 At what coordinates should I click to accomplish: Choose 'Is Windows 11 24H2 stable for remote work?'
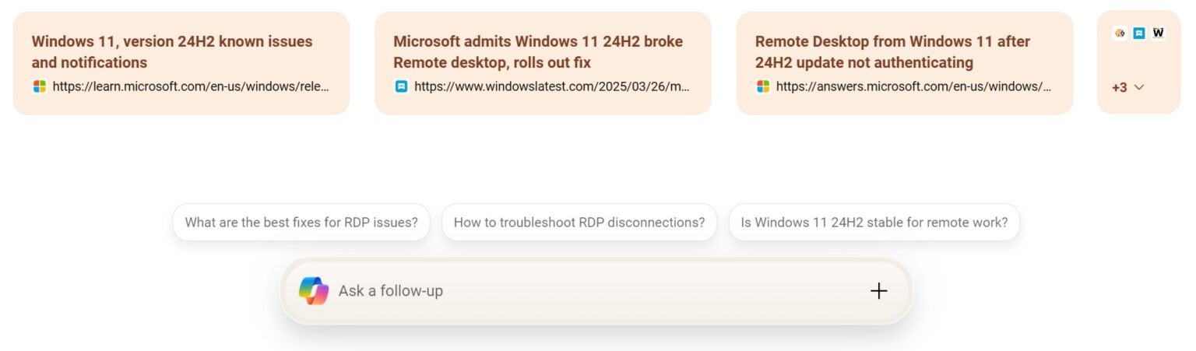click(x=874, y=223)
